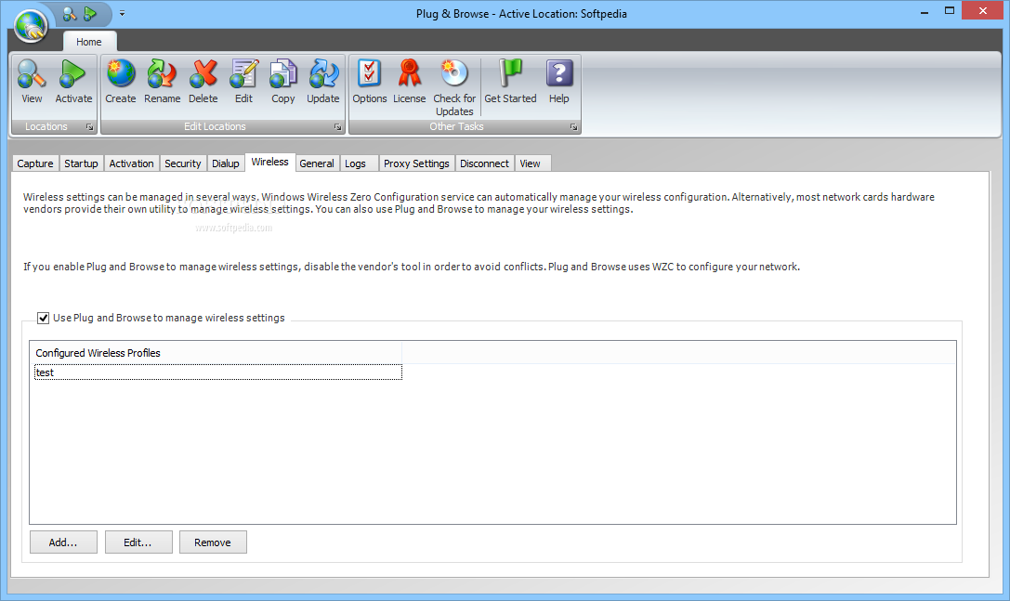Screen dimensions: 1010x601
Task: Go to the Dialup tab
Action: (226, 163)
